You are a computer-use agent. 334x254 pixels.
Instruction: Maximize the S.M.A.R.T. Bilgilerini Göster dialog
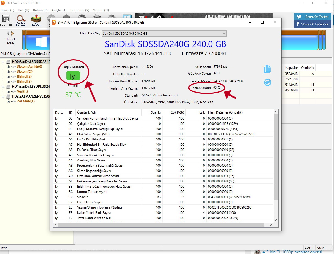pyautogui.click(x=262, y=23)
